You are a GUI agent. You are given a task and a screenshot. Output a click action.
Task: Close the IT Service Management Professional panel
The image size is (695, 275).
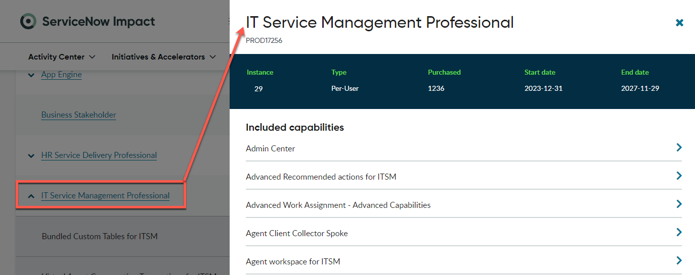[679, 22]
